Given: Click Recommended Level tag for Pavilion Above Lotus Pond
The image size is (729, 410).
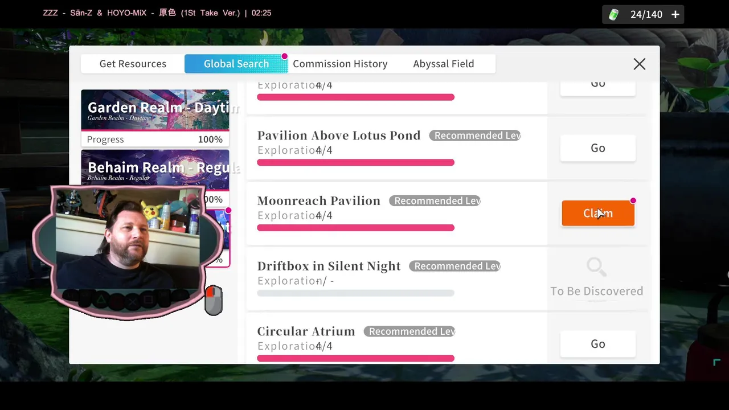Looking at the screenshot, I should [x=476, y=136].
